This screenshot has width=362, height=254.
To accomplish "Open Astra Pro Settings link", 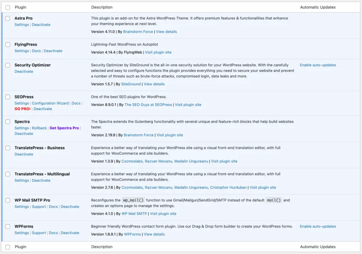I will click(x=22, y=25).
